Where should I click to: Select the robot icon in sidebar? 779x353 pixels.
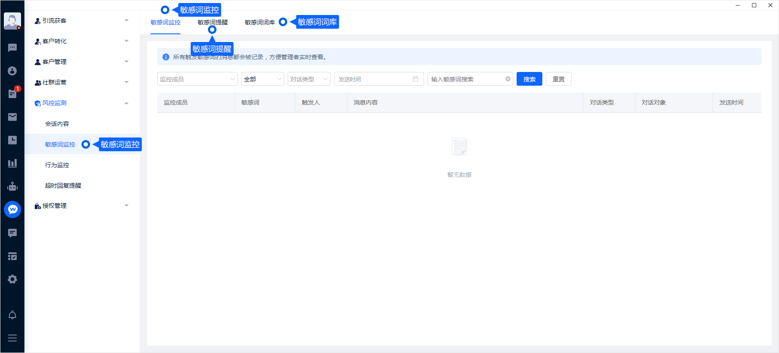(12, 186)
